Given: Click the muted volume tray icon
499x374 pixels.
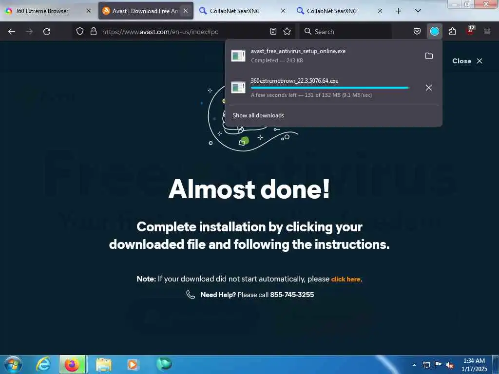Looking at the screenshot, I should point(450,365).
